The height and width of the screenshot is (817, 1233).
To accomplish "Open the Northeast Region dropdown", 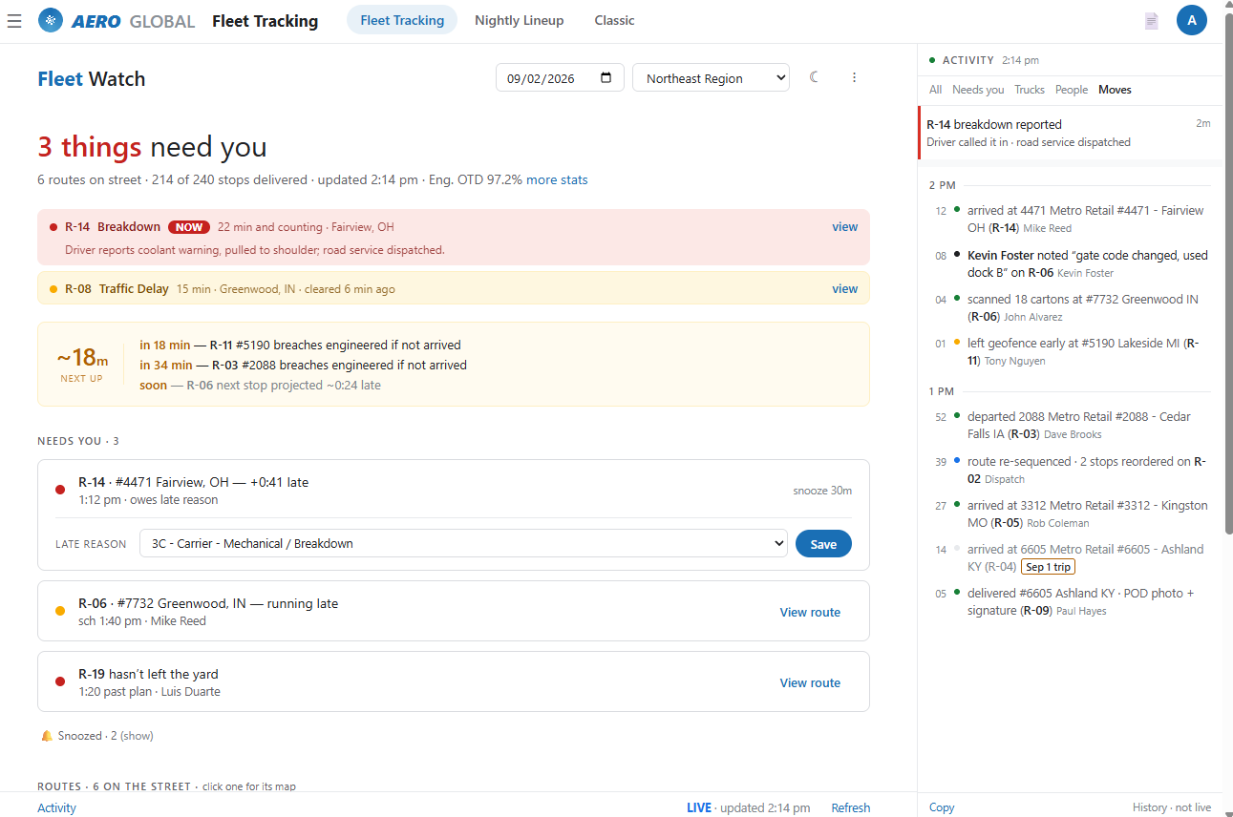I will click(x=711, y=78).
